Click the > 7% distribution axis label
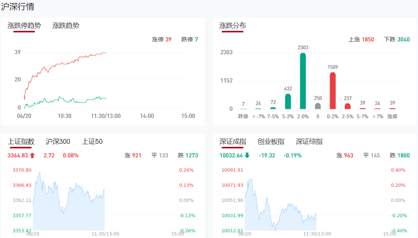418x238 pixels. [378, 116]
